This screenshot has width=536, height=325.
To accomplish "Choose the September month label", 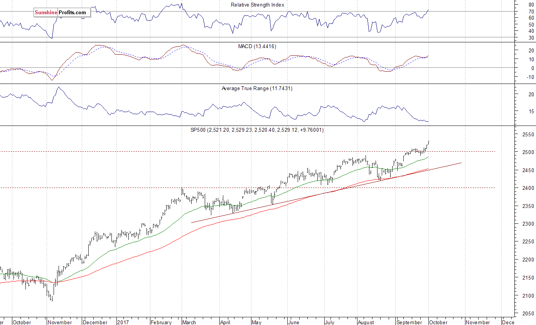I will [410, 322].
